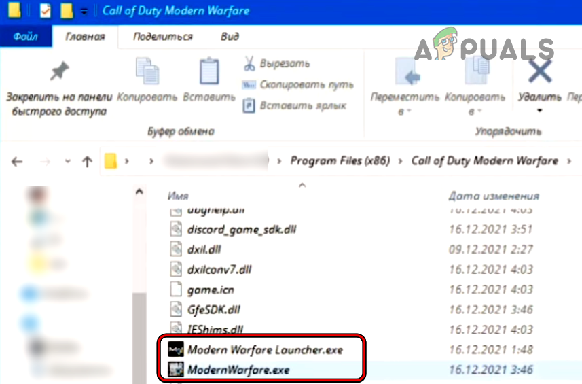Click the date 16.12.2021 1:48
The width and height of the screenshot is (582, 384).
click(491, 349)
